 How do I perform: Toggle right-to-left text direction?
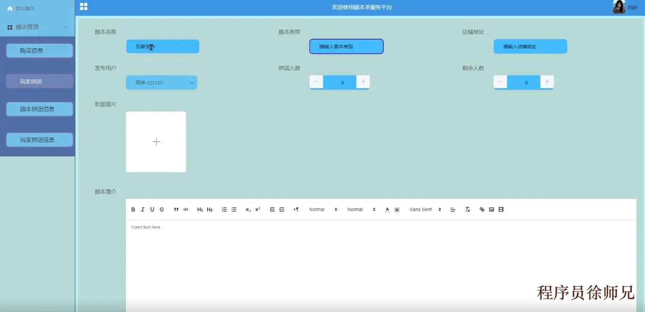tap(296, 209)
